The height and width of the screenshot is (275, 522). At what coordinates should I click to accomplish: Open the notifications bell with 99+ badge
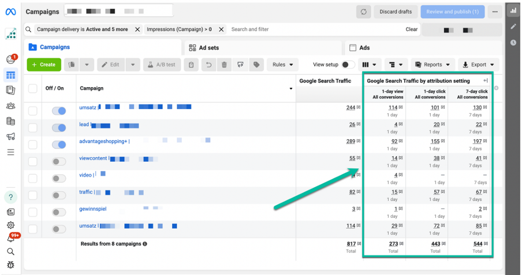coord(12,237)
